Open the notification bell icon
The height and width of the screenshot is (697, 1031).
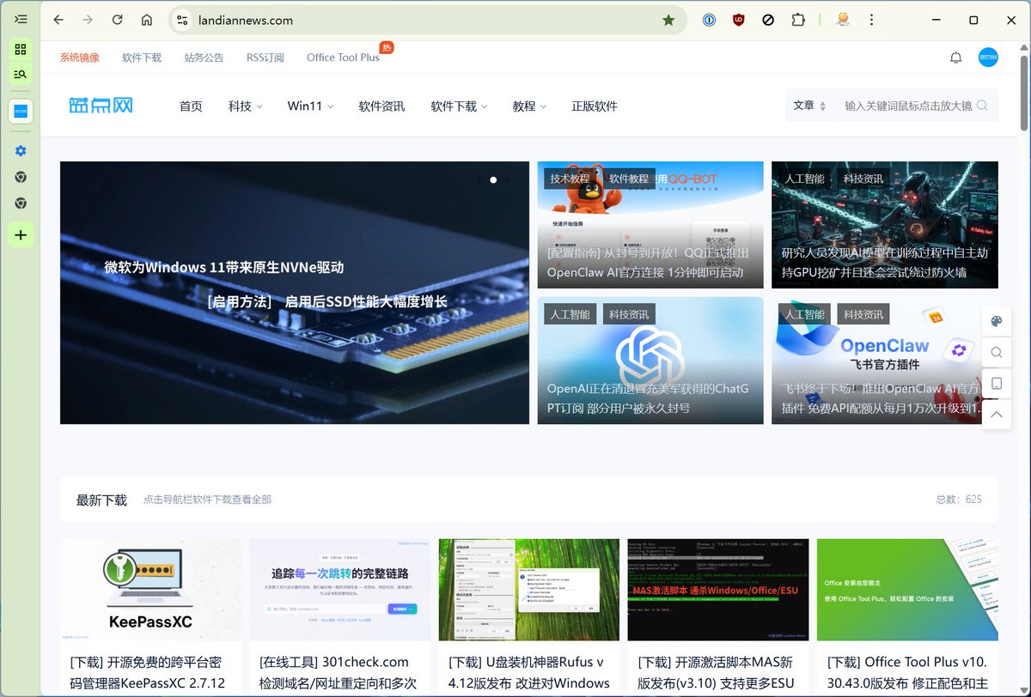click(x=955, y=57)
